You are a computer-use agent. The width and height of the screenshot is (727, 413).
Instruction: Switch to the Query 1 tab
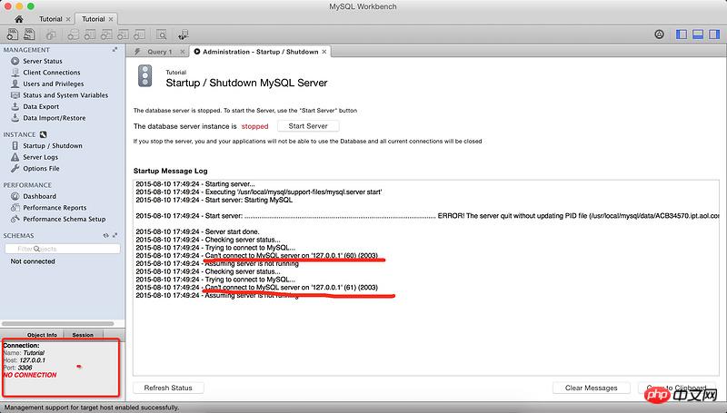[x=160, y=52]
